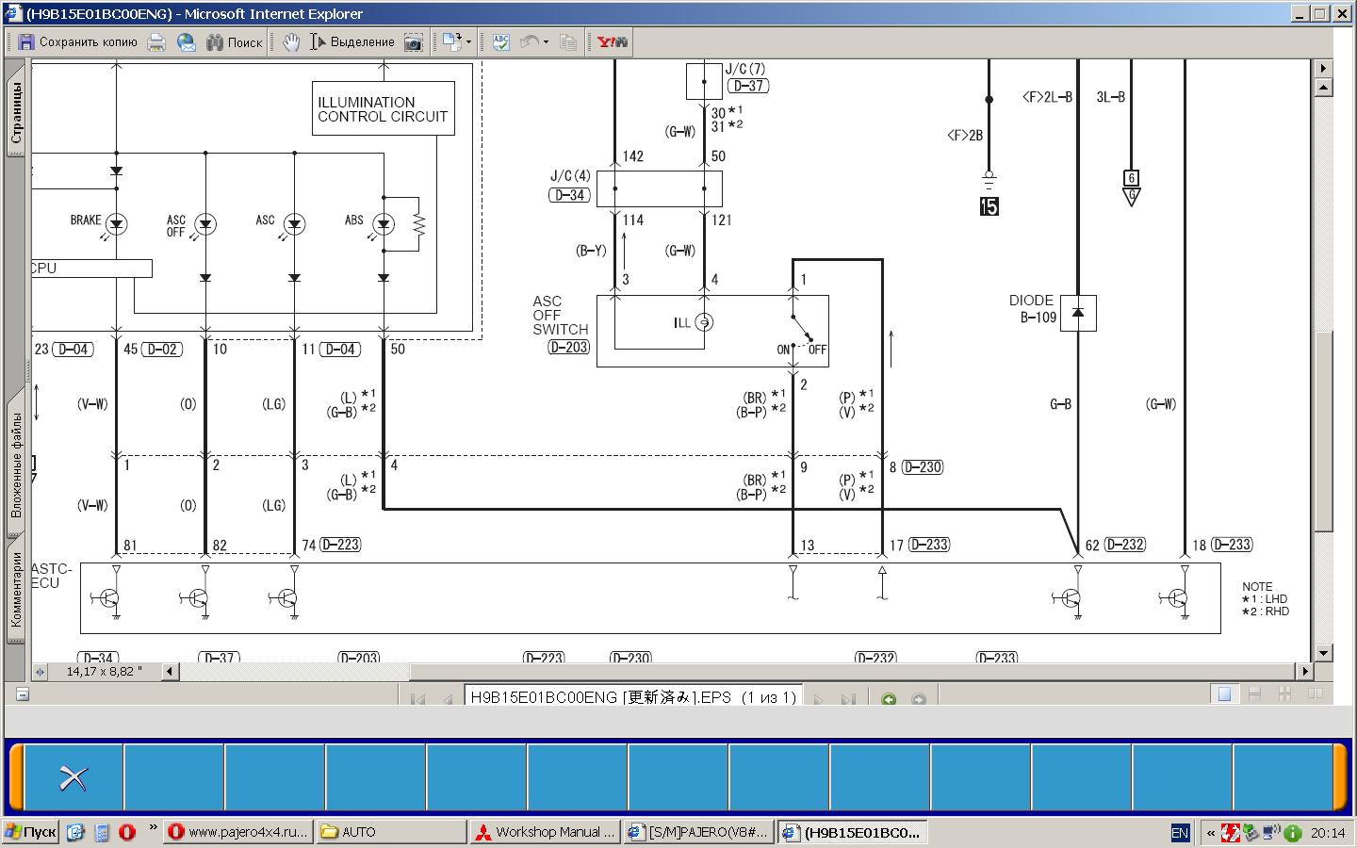Screen dimensions: 1357x848
Task: Click the Email document icon
Action: click(x=186, y=42)
